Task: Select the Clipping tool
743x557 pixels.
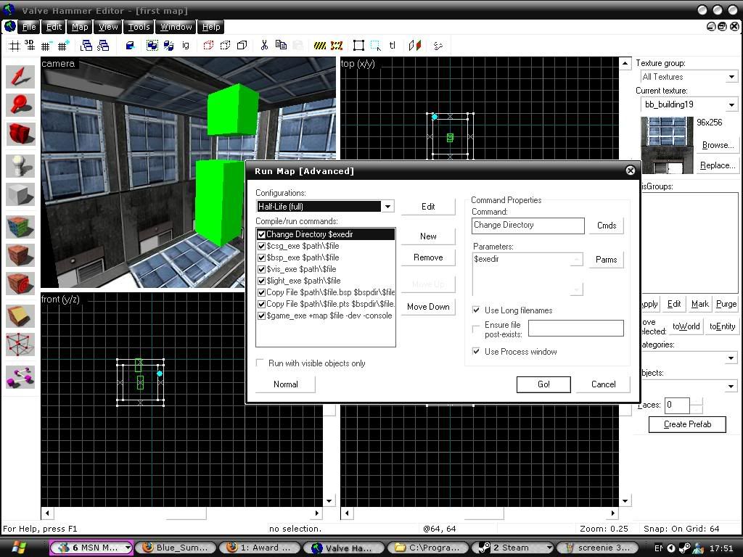Action: (20, 316)
